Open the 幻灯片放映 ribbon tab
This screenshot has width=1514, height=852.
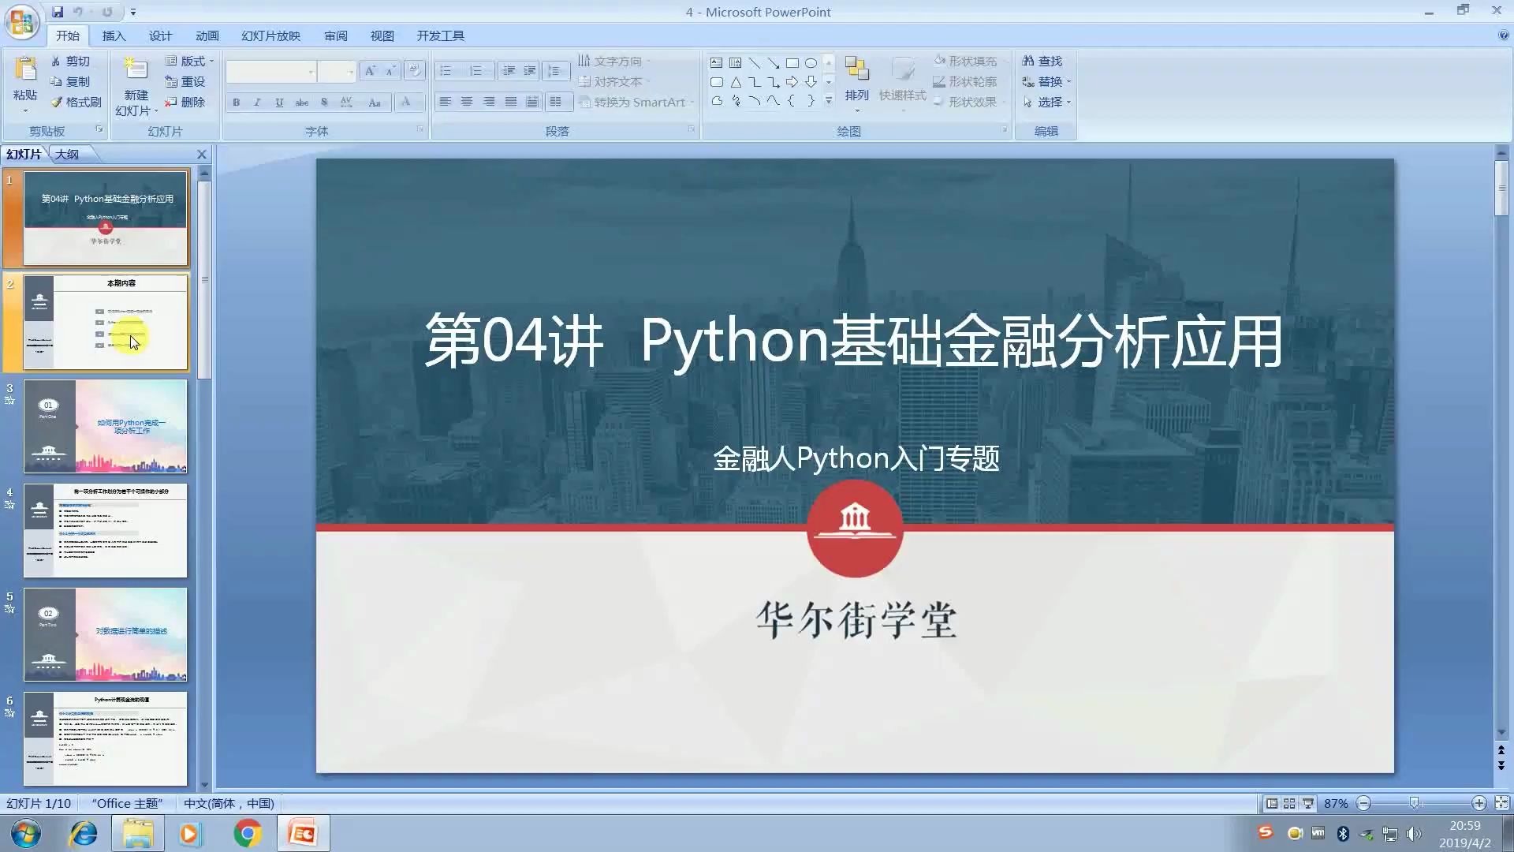(270, 35)
